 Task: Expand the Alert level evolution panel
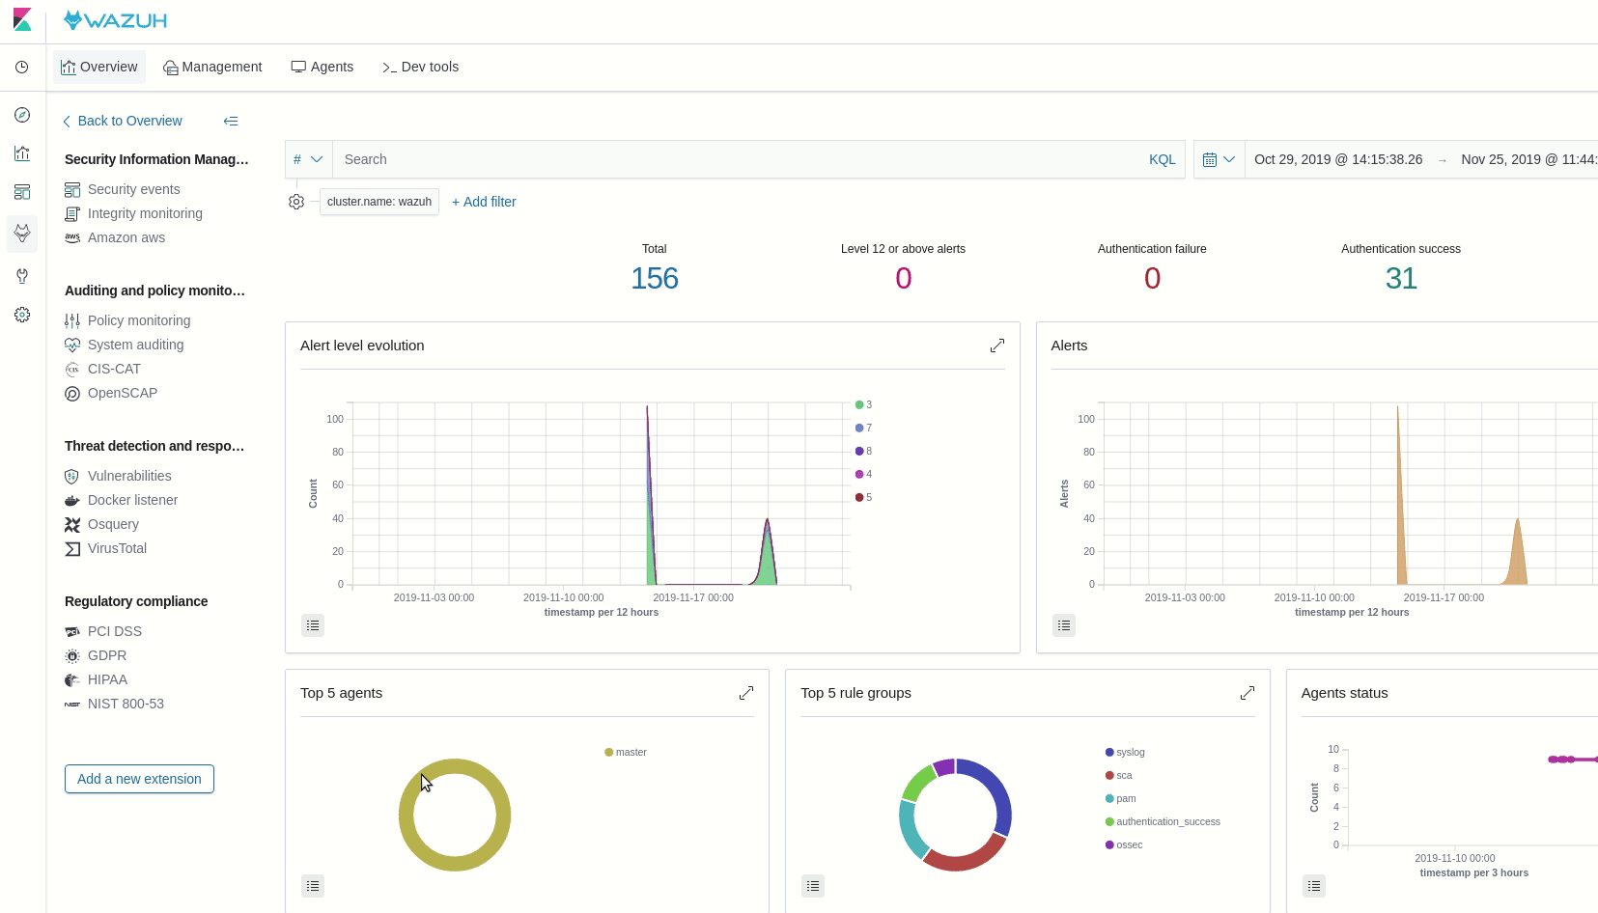[x=998, y=346]
